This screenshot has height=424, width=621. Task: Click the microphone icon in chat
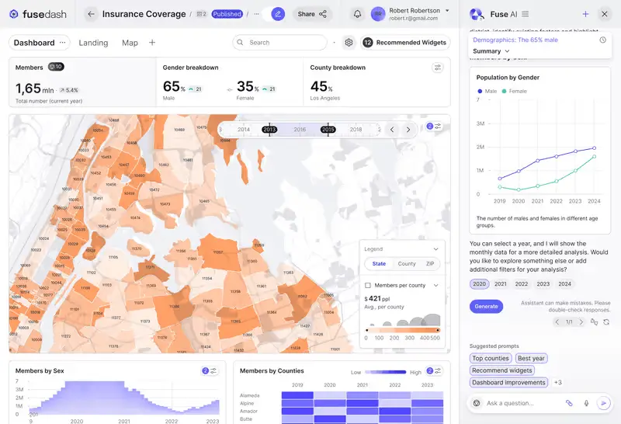[x=586, y=403]
